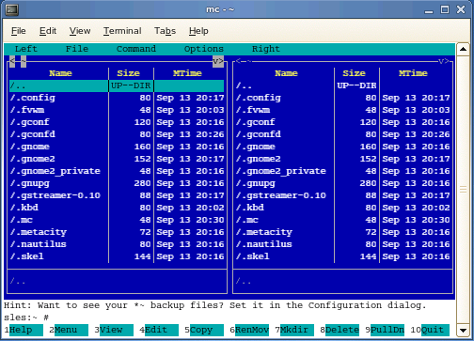Image resolution: width=474 pixels, height=341 pixels.
Task: Open mc Command menu
Action: coord(136,49)
